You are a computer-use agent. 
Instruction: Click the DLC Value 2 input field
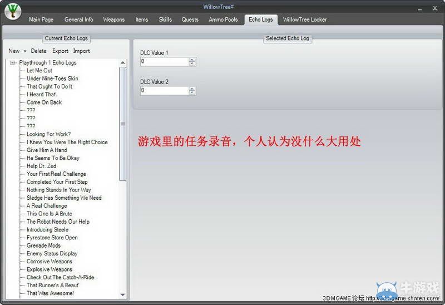tap(165, 91)
